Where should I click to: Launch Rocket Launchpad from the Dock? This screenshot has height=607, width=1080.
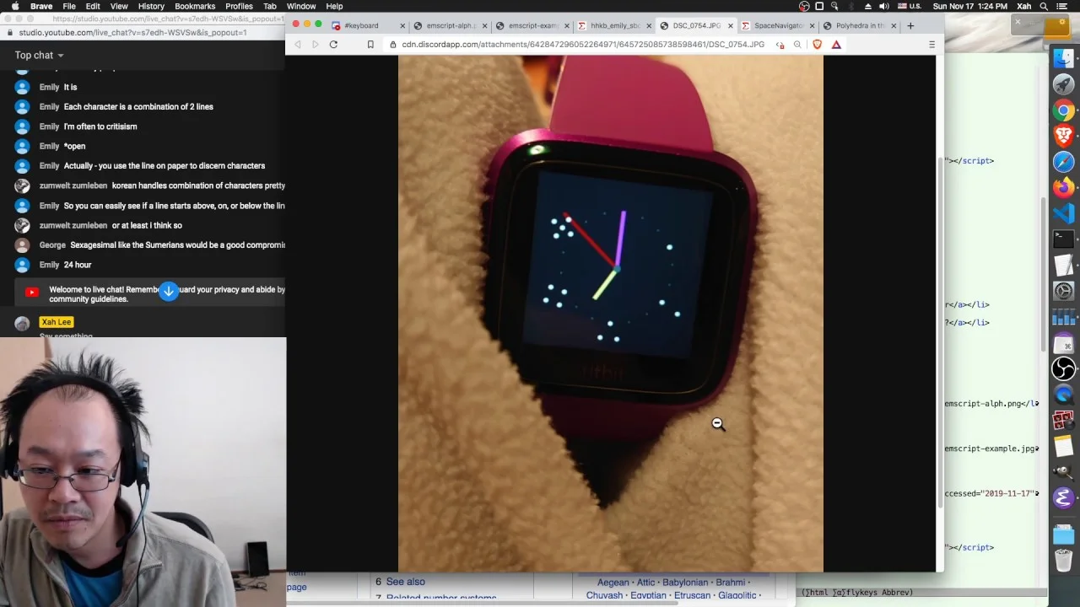click(1063, 84)
